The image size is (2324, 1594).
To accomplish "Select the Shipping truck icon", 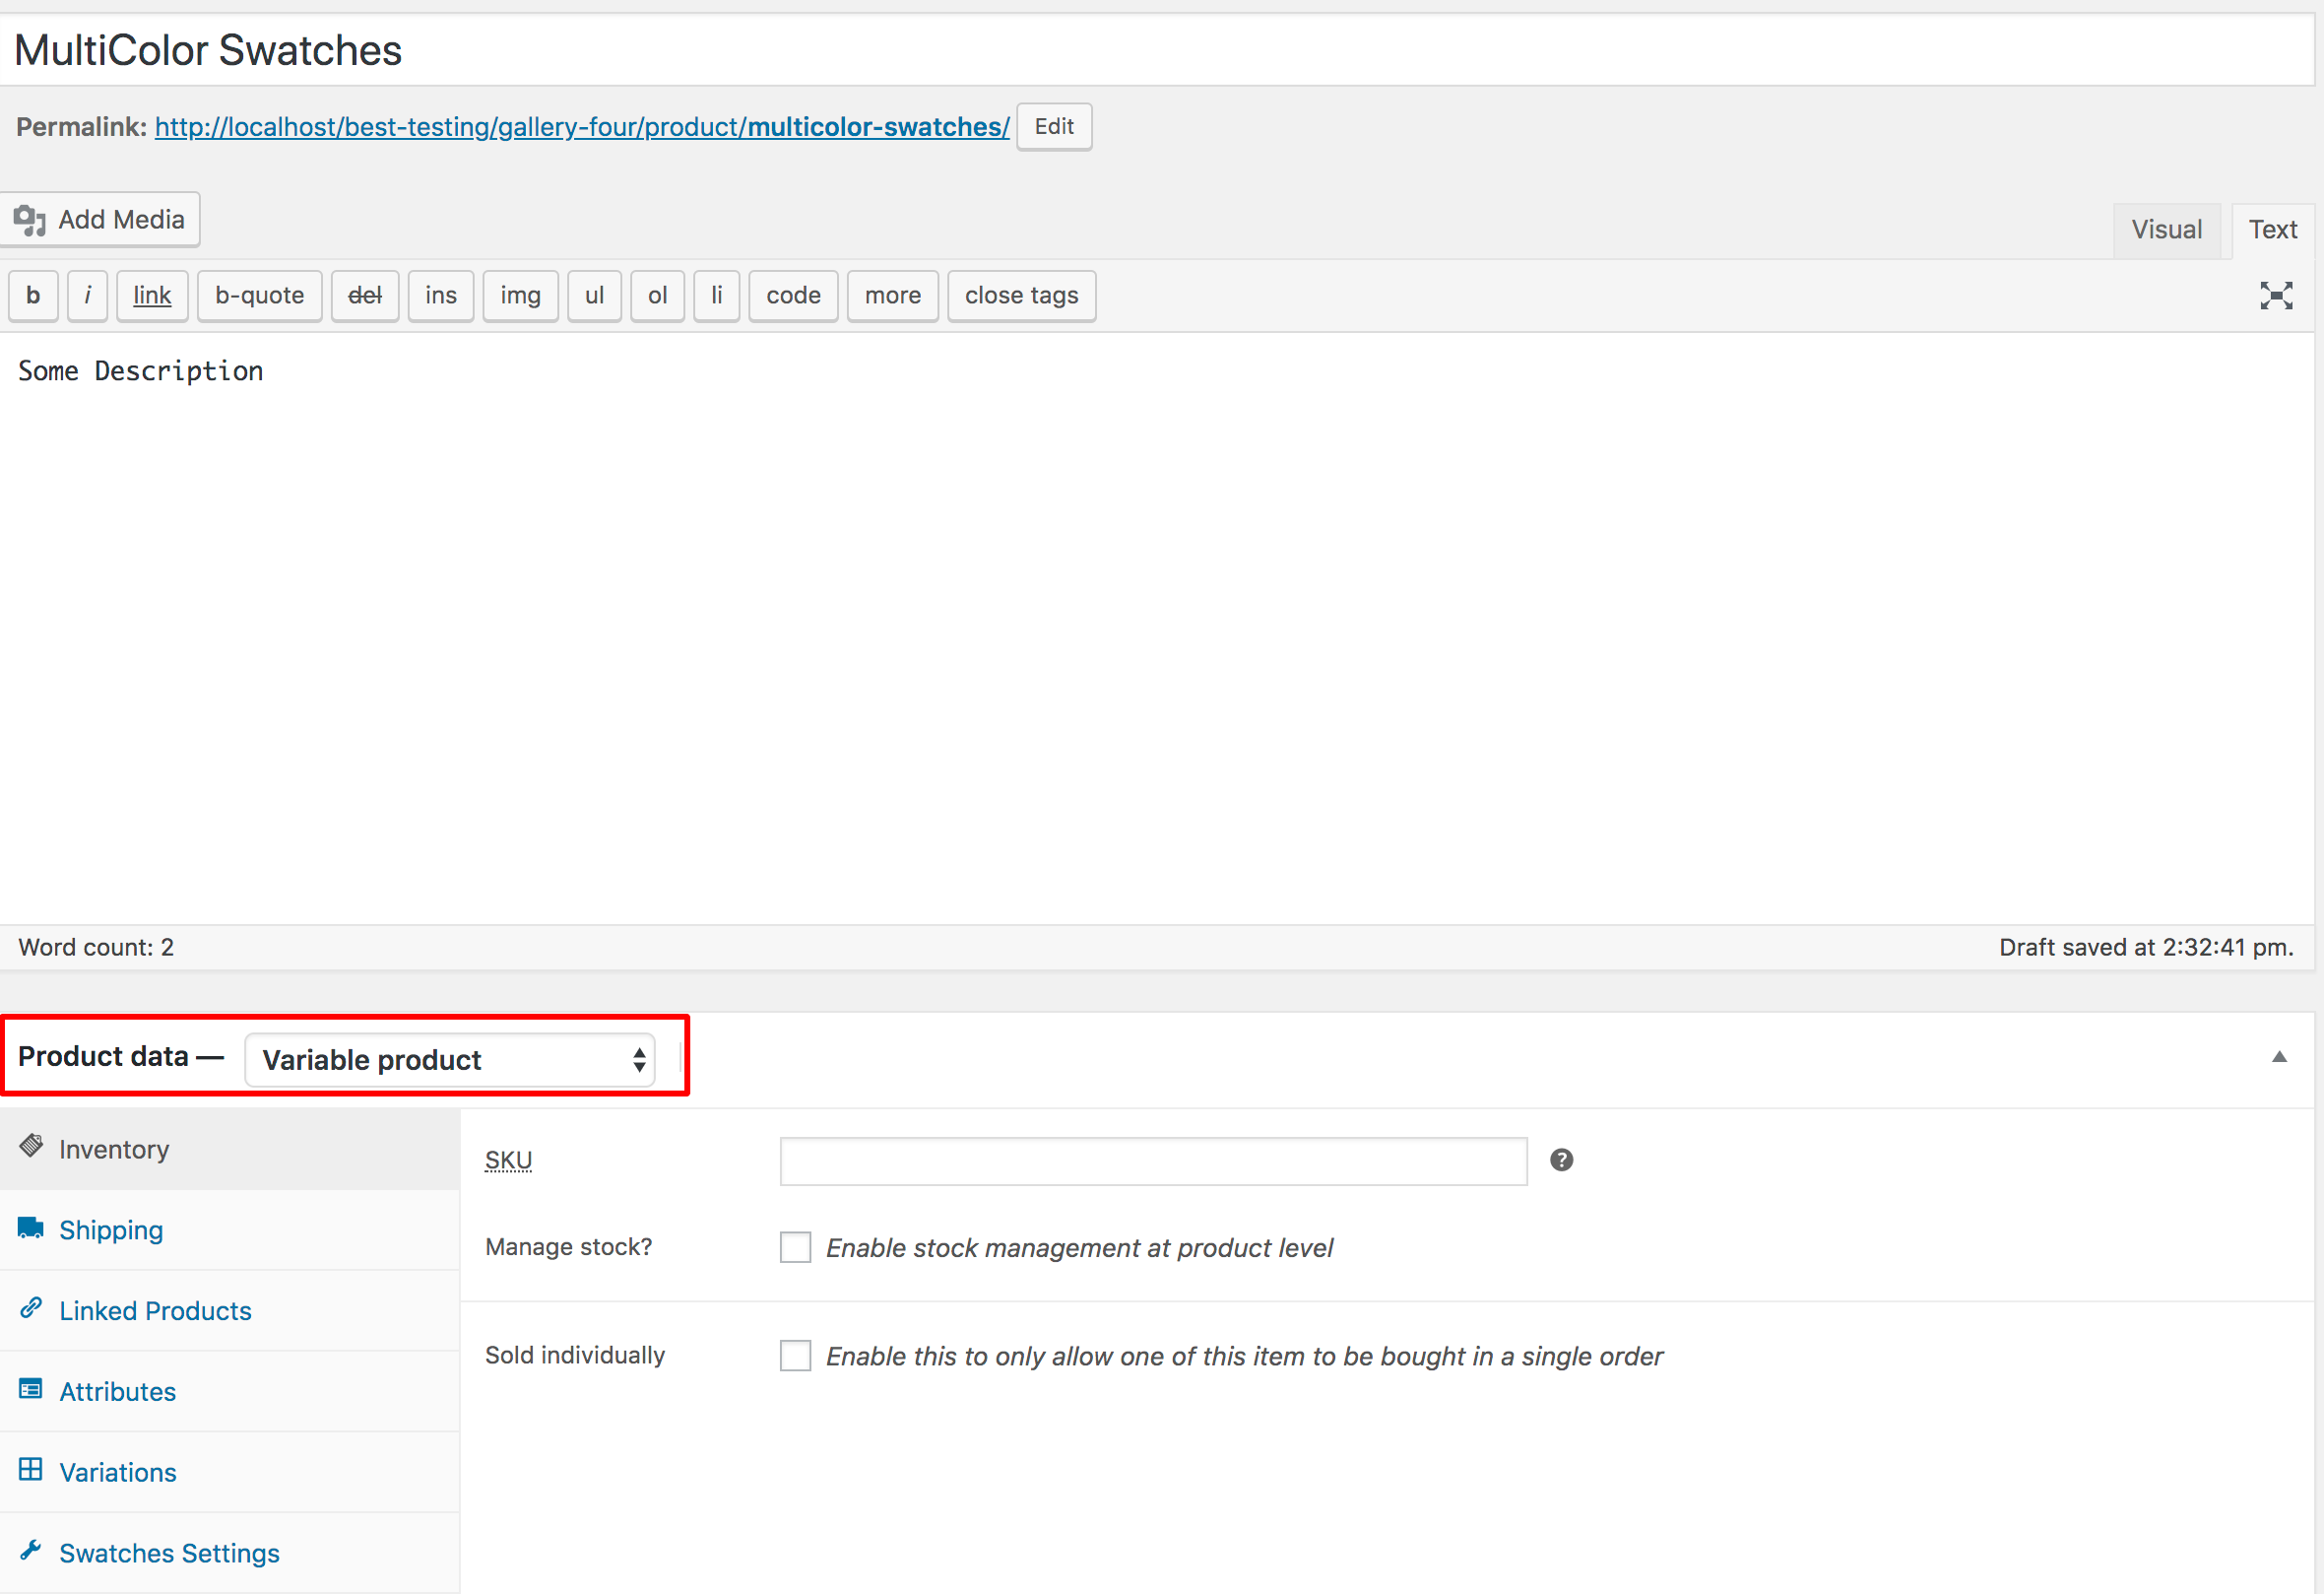I will 30,1228.
